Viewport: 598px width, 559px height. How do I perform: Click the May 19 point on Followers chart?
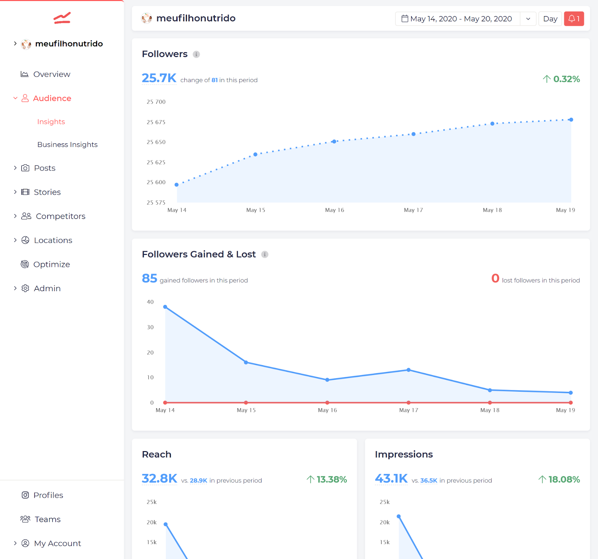571,120
